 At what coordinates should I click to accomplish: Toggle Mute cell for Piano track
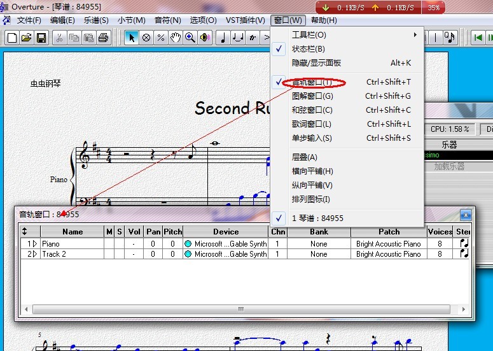(109, 244)
